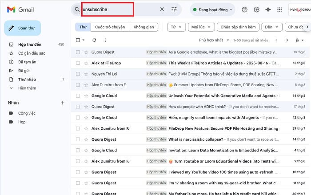Expand Hiện thêm in sidebar

click(27, 88)
